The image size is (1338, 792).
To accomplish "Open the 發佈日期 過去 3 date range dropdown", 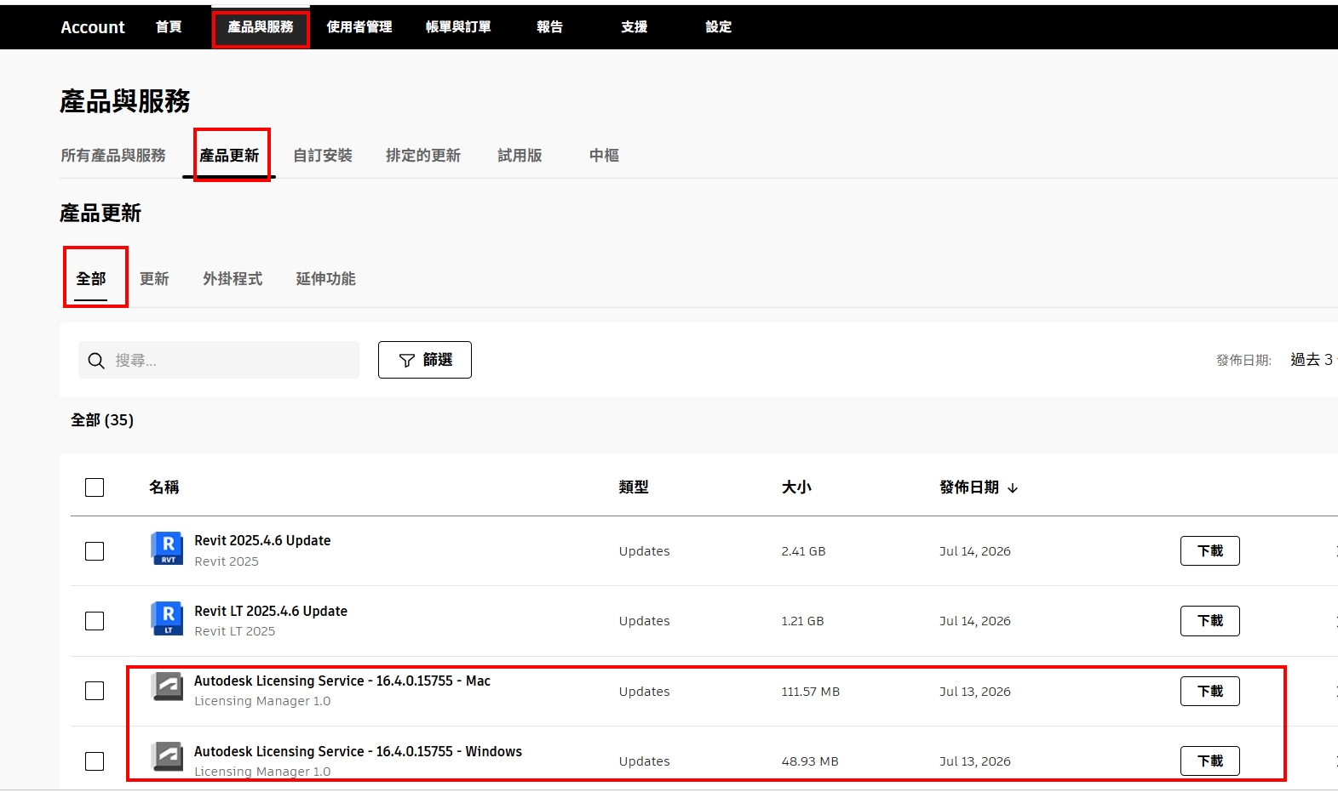I will click(1312, 360).
